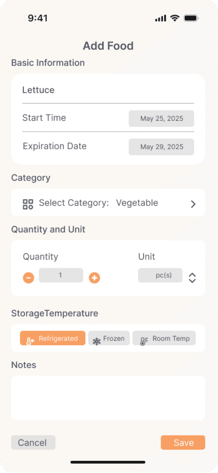Image resolution: width=218 pixels, height=473 pixels.
Task: Open category chevron next to Vegetable
Action: click(193, 204)
